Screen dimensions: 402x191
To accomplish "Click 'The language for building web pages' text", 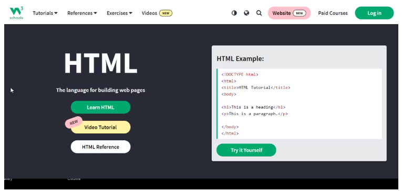I will (100, 90).
